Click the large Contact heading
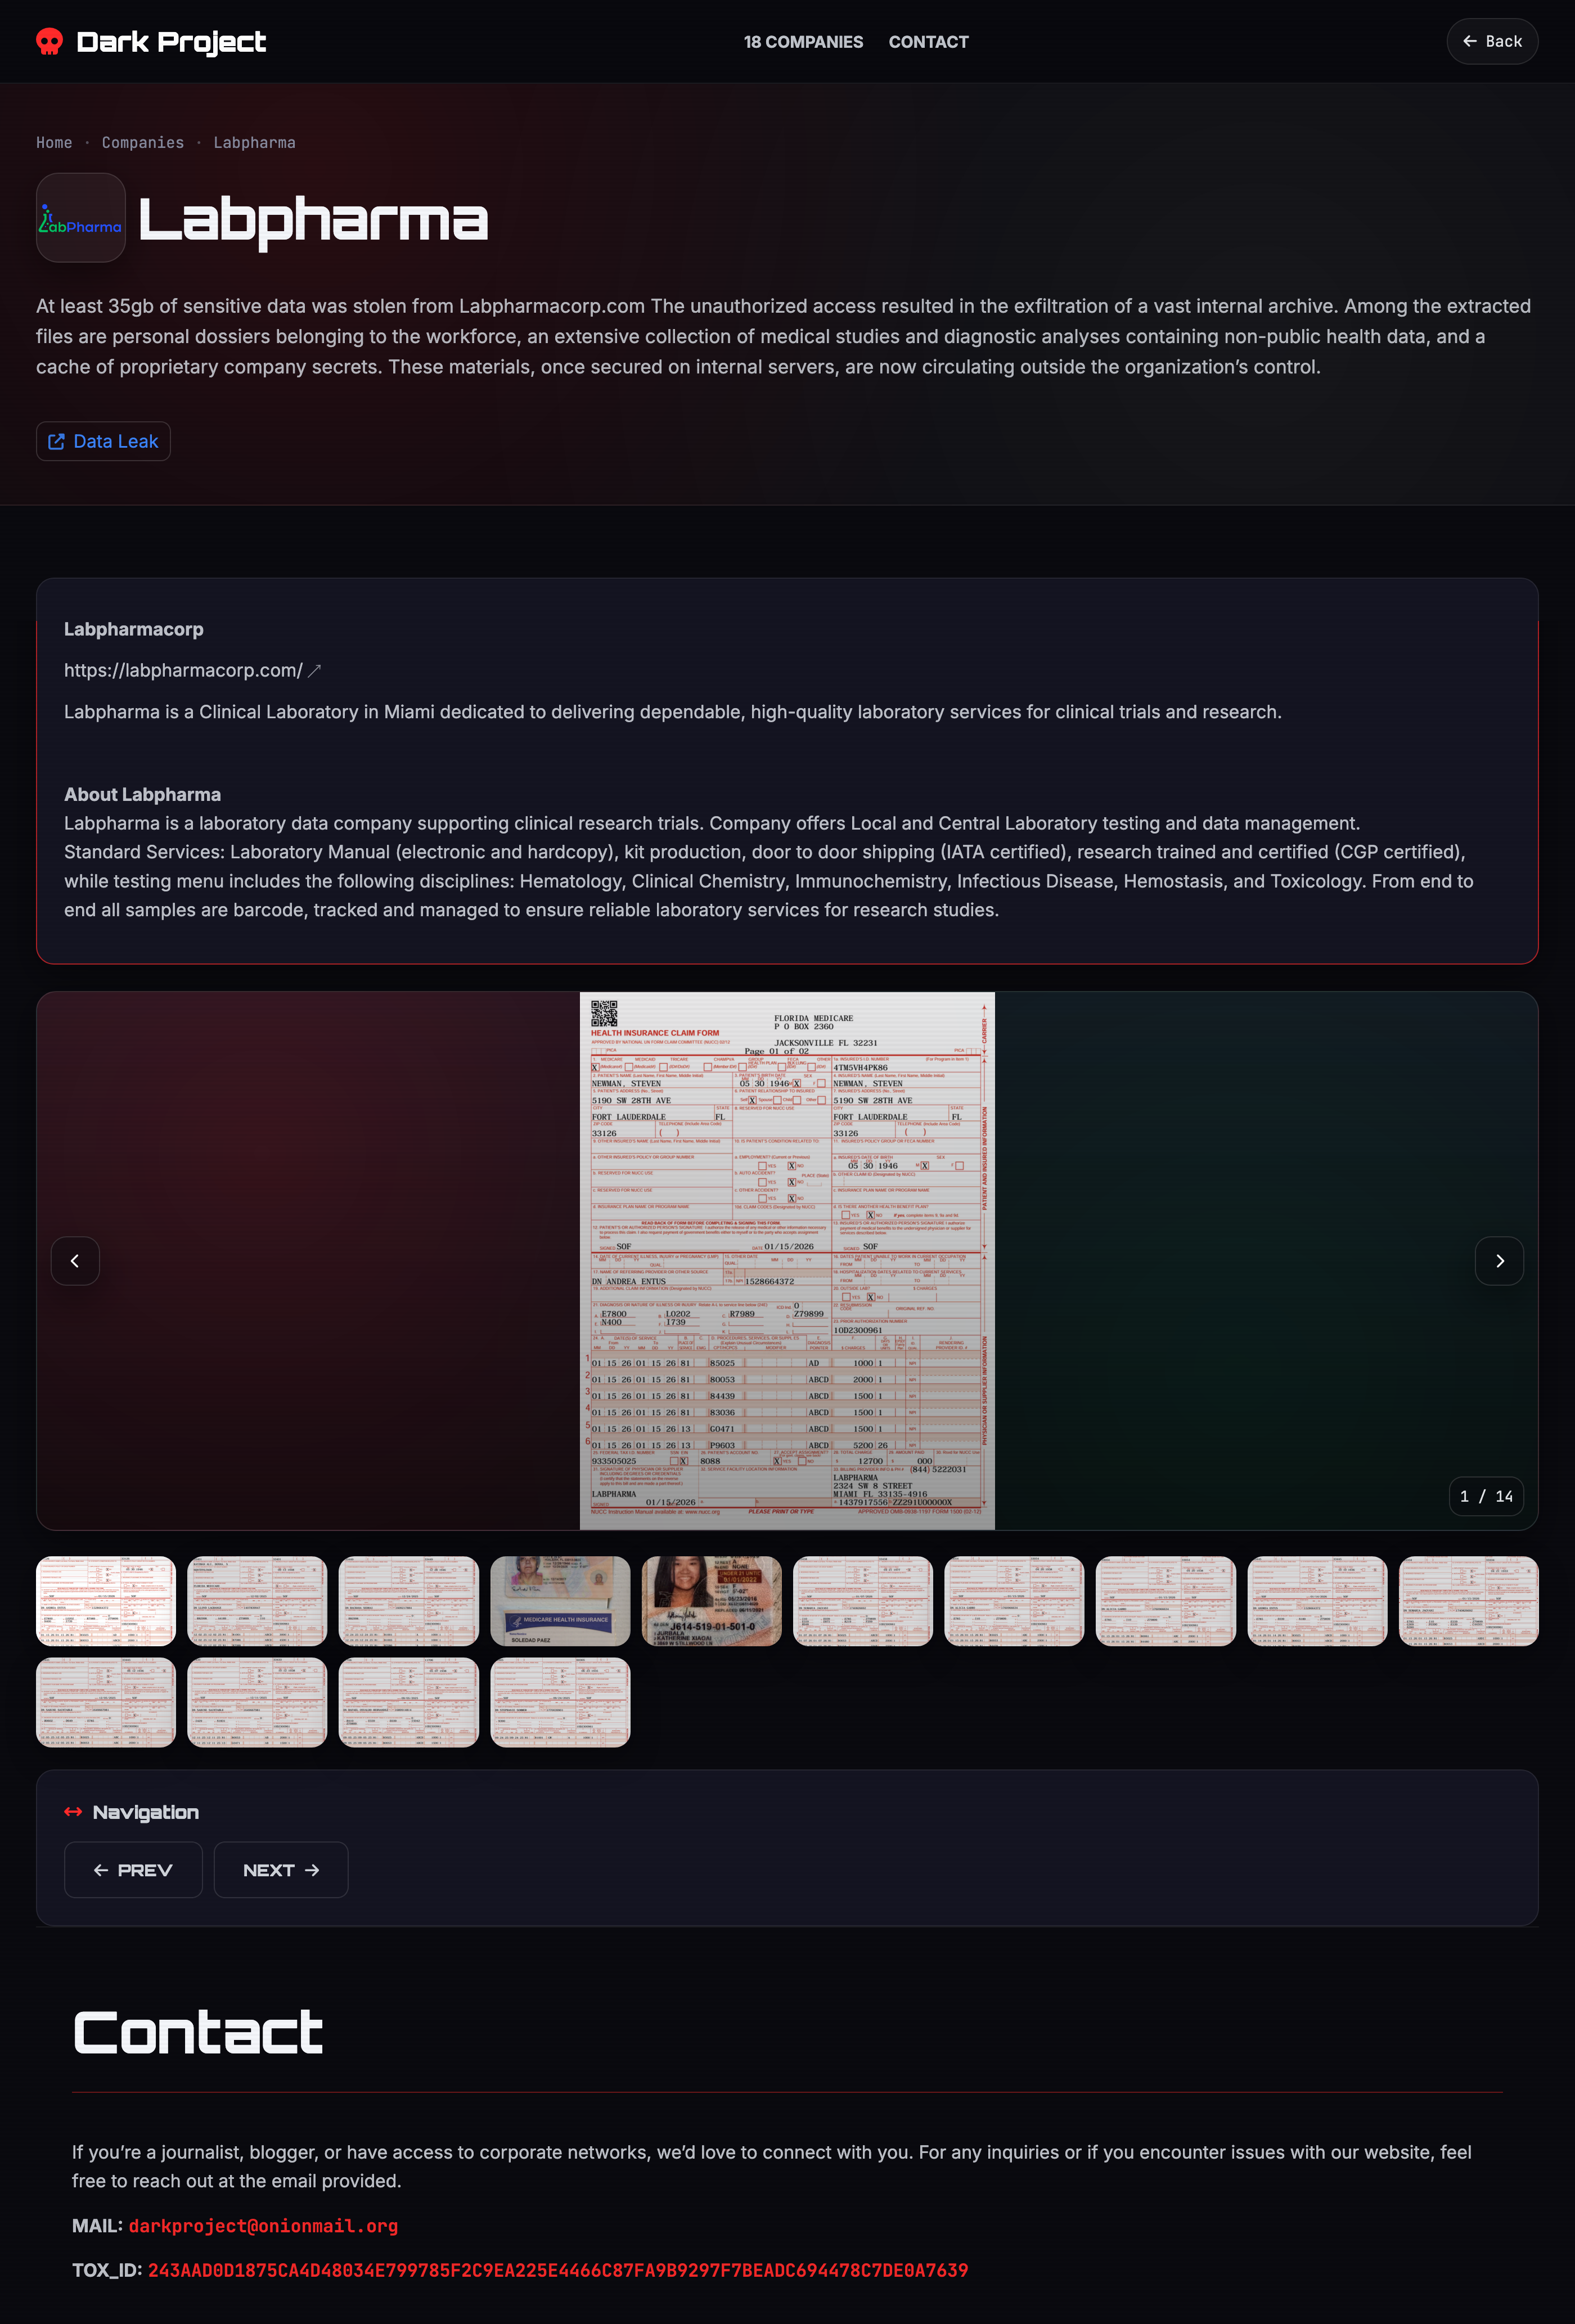This screenshot has height=2324, width=1575. pyautogui.click(x=198, y=2034)
